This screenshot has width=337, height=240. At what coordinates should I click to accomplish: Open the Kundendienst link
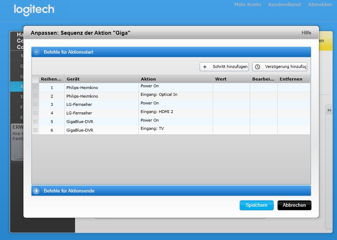click(285, 5)
